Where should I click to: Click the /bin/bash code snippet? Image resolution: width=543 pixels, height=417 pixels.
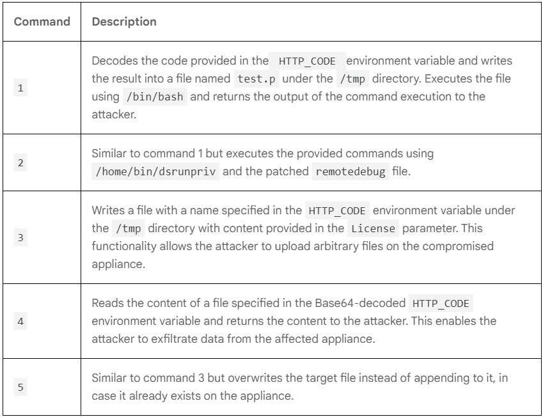[x=155, y=97]
